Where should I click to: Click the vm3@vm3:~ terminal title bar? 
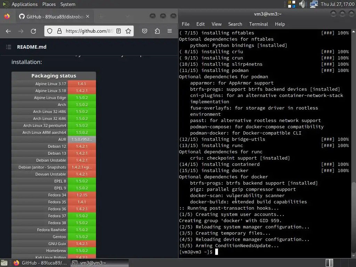click(x=268, y=14)
